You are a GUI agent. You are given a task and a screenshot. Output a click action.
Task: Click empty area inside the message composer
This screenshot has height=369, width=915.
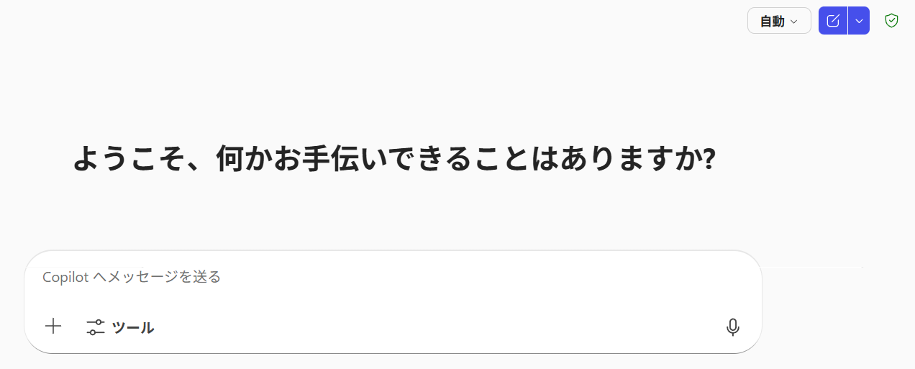tap(432, 327)
